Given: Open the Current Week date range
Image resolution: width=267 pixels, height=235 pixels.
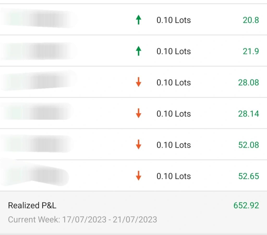Looking at the screenshot, I should (82, 220).
